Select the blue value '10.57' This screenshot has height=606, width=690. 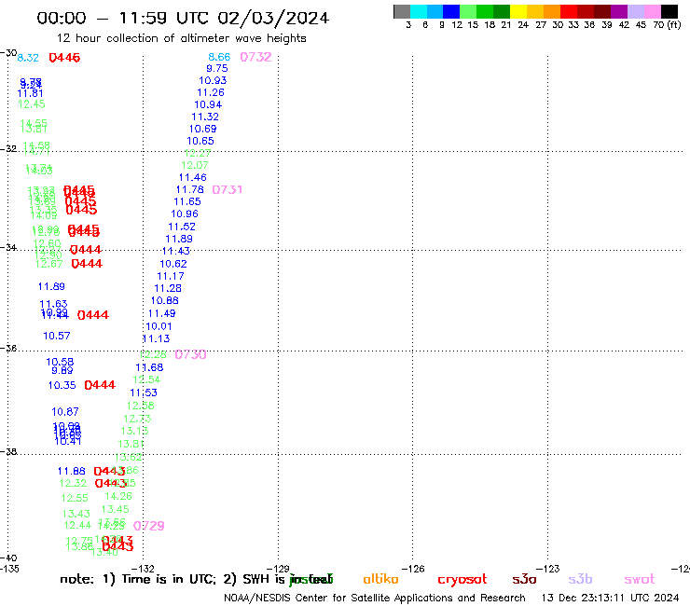click(x=57, y=336)
